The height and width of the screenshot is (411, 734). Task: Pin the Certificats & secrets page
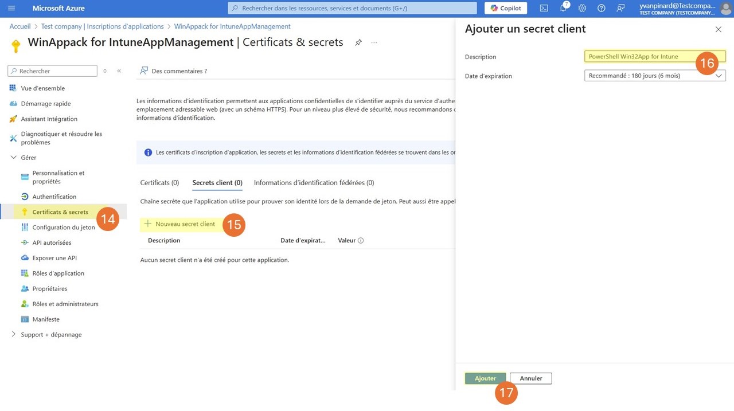pos(358,42)
